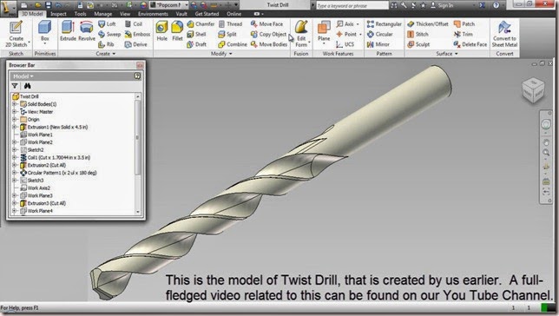Select the Shell tool

(x=197, y=34)
